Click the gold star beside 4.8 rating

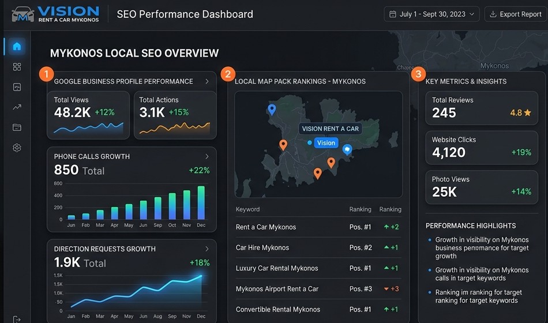(x=528, y=112)
